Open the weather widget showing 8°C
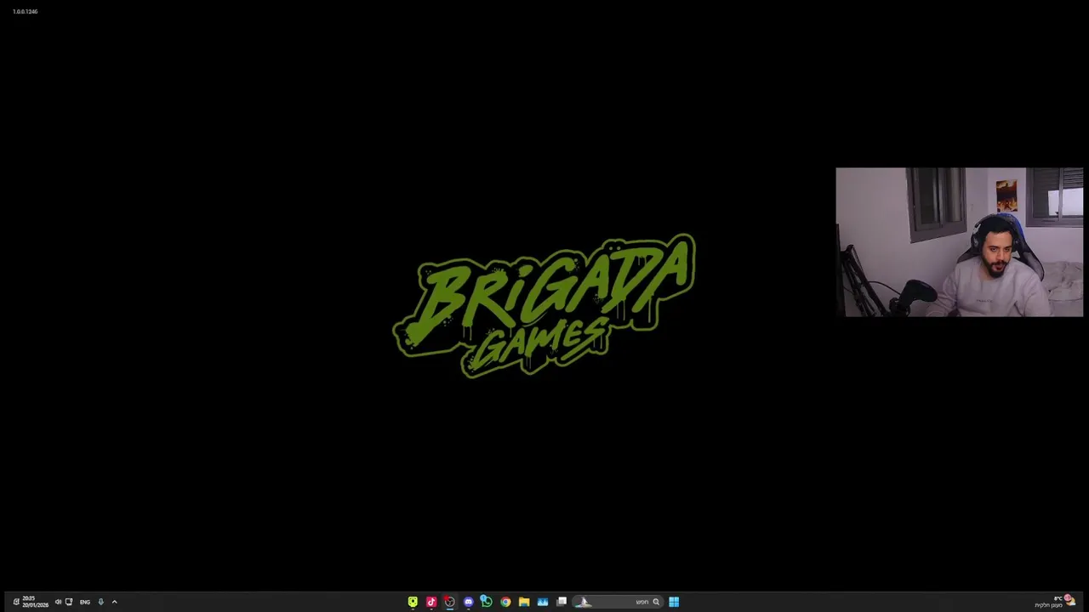This screenshot has height=612, width=1089. point(1056,602)
